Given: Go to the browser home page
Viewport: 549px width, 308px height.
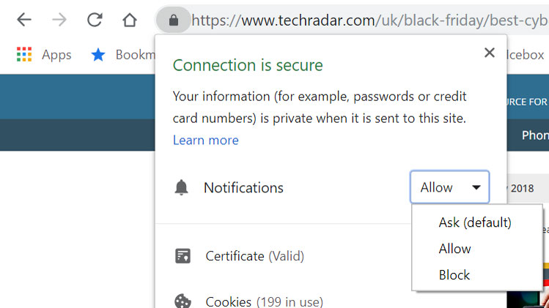Looking at the screenshot, I should [130, 20].
